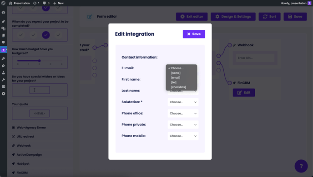Select the fourth completion checkmark option
313x177 pixels.
click(58, 35)
